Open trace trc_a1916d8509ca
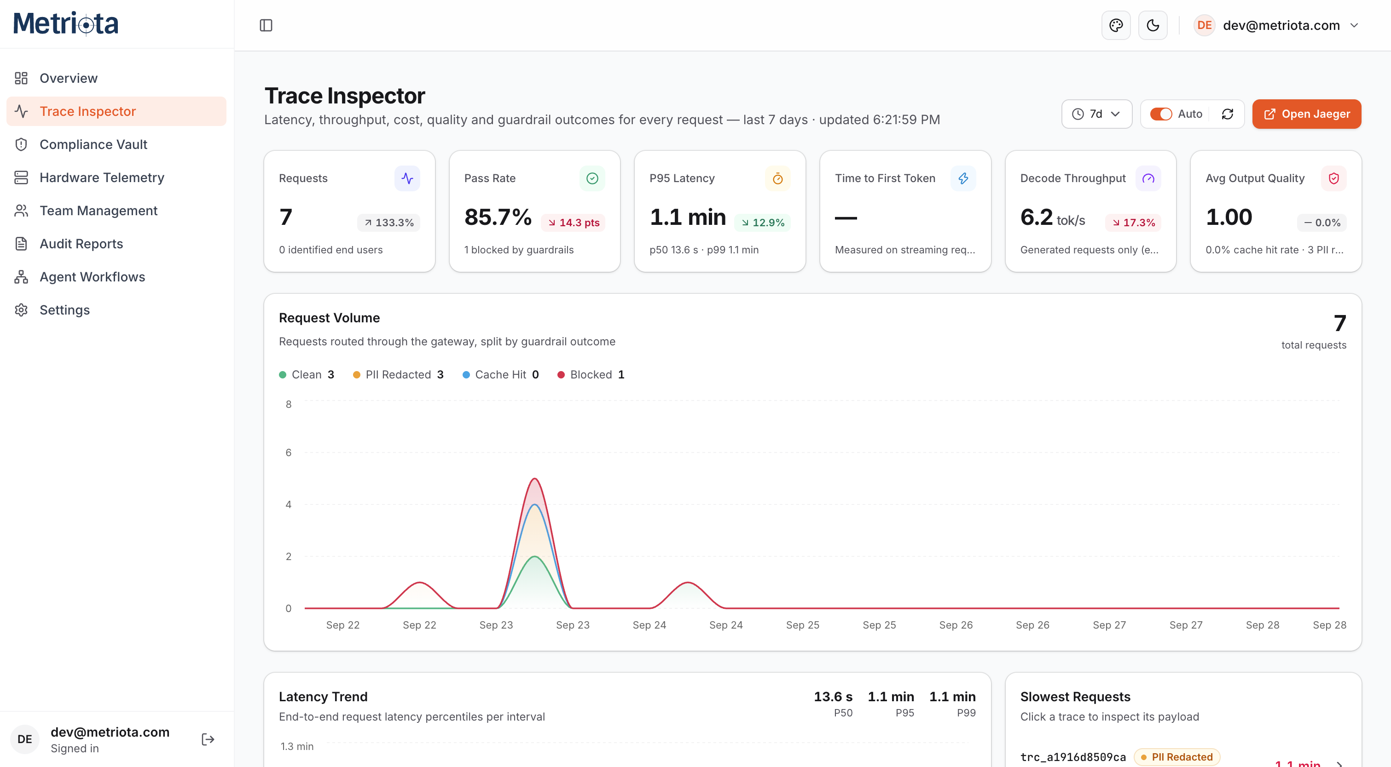This screenshot has height=767, width=1391. tap(1072, 757)
